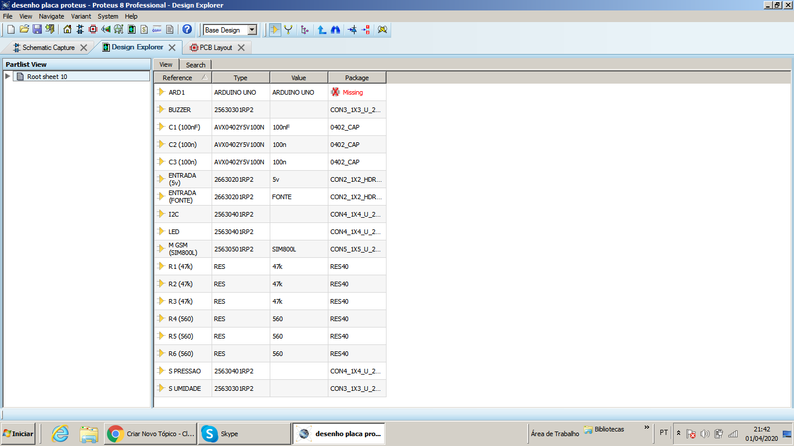
Task: Go to the Home page icon
Action: [x=67, y=30]
